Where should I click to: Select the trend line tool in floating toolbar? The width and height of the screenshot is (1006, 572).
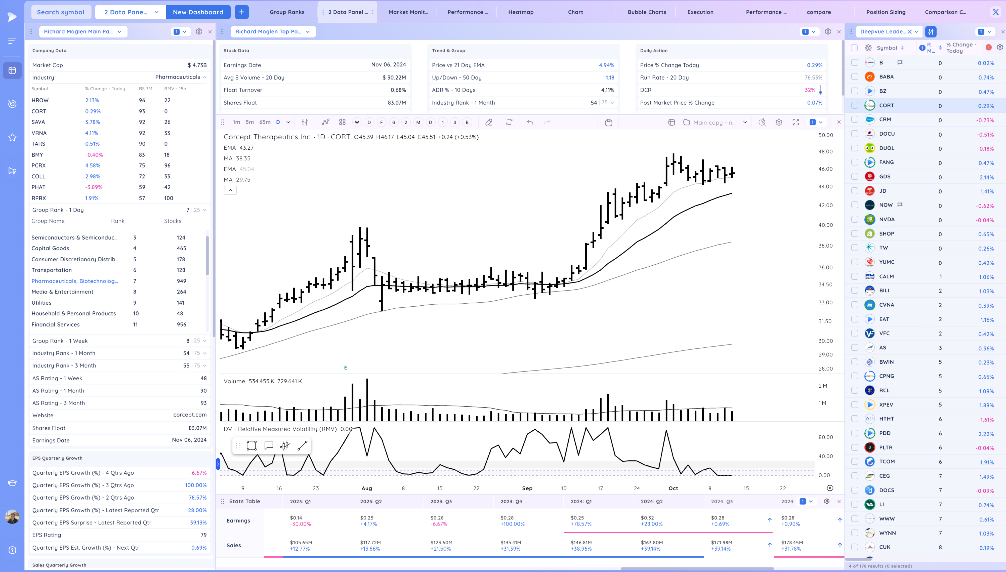click(x=302, y=445)
